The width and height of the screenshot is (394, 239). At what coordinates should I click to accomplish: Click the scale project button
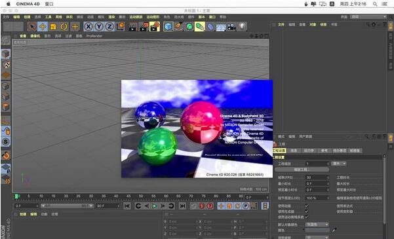point(302,170)
